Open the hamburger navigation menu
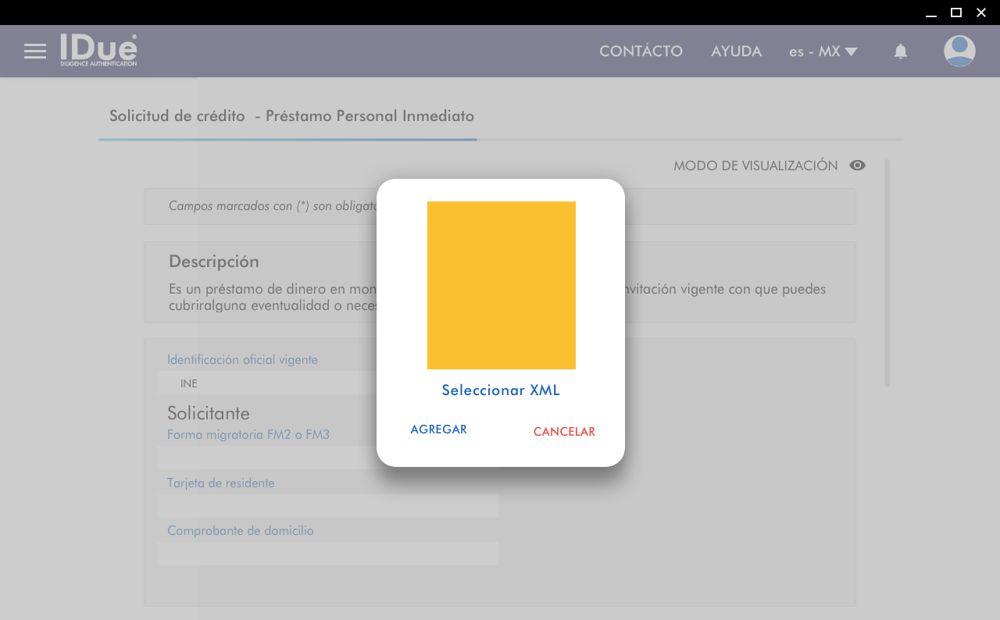This screenshot has height=620, width=1000. point(35,52)
